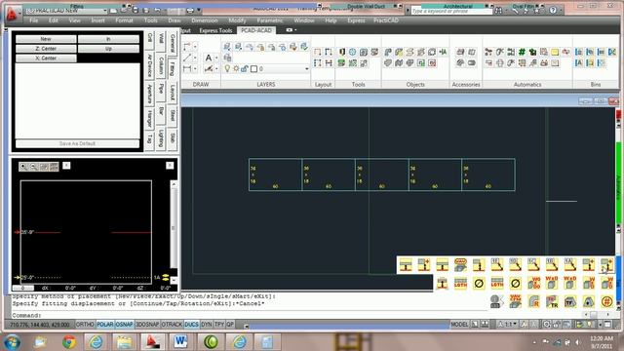Click the Up button
This screenshot has height=351, width=624.
click(x=108, y=49)
